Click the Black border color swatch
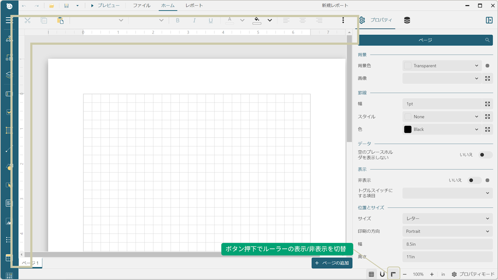 408,129
